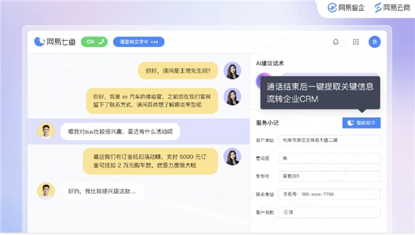
Task: Open the nine-dot apps grid
Action: point(356,42)
